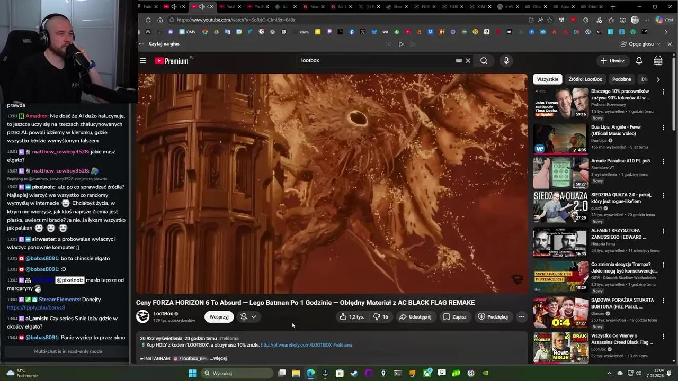Open SĄDOWA PORAŻKA STUARTA BURTONA thumbnail
This screenshot has width=678, height=381.
click(x=560, y=312)
